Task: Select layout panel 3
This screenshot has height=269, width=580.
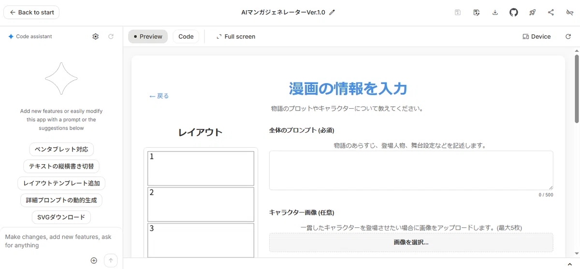Action: tap(201, 241)
